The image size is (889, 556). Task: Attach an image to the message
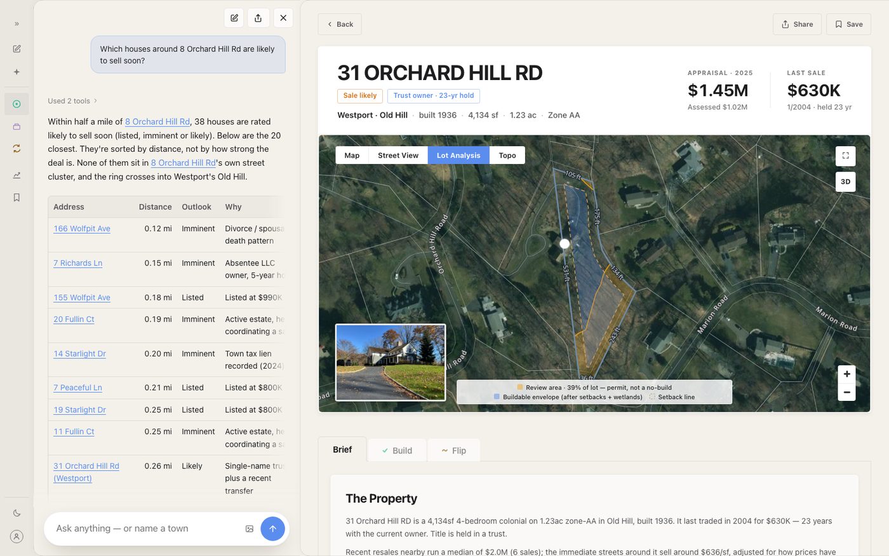click(x=250, y=529)
